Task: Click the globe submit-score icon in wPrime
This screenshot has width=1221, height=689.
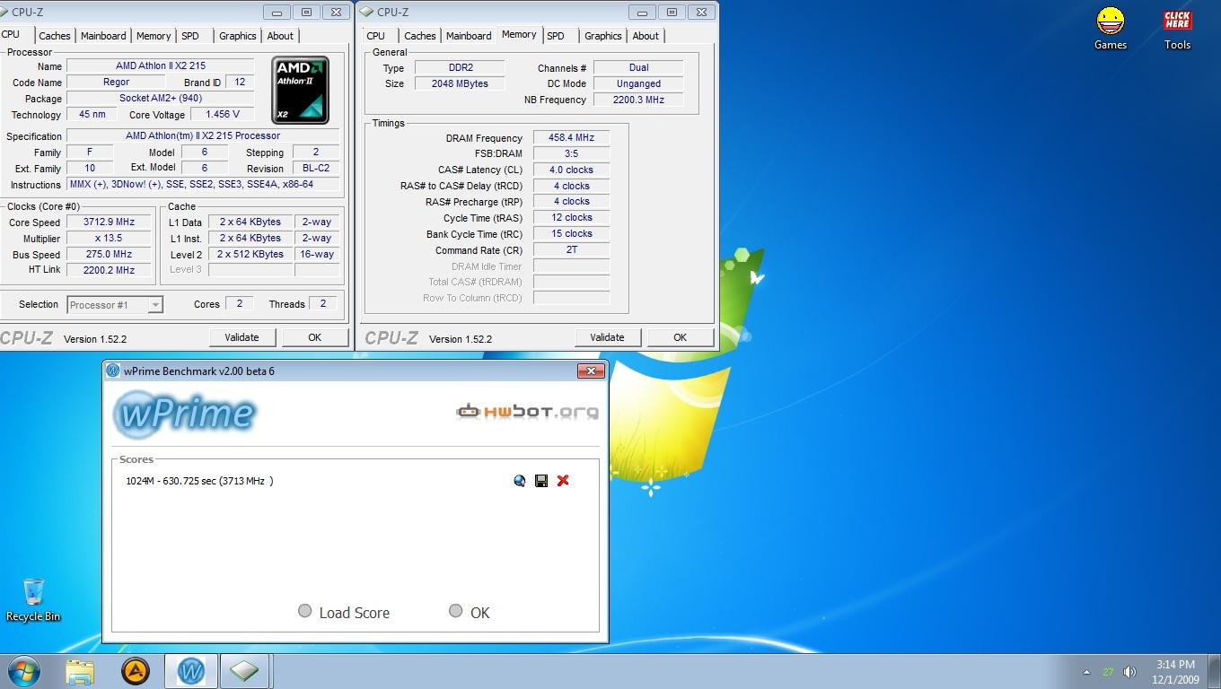Action: [519, 481]
